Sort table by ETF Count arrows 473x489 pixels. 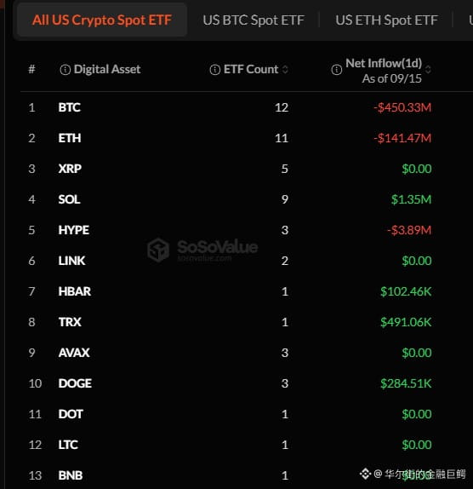pos(285,69)
